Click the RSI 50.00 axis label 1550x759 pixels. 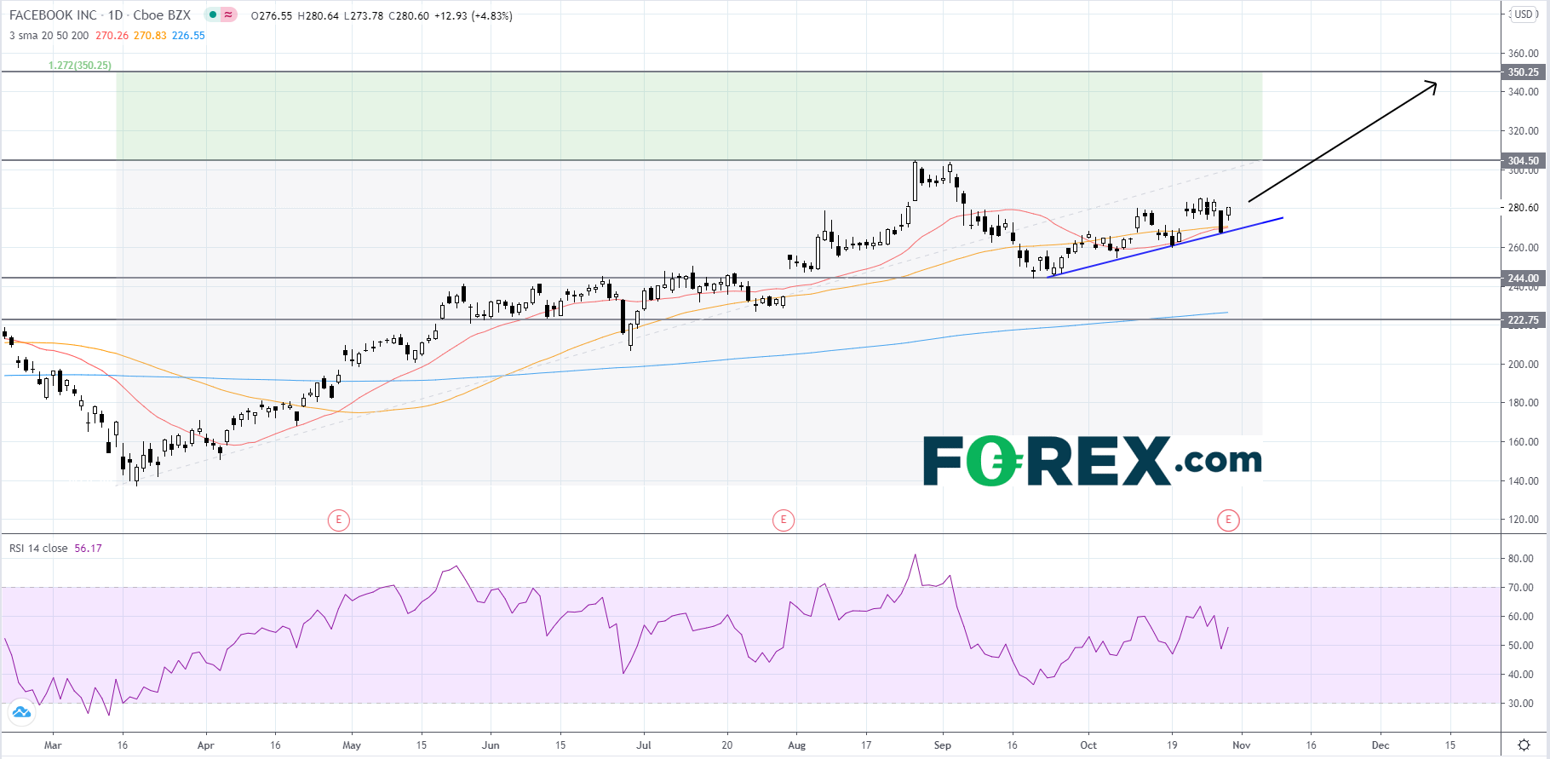tap(1520, 646)
